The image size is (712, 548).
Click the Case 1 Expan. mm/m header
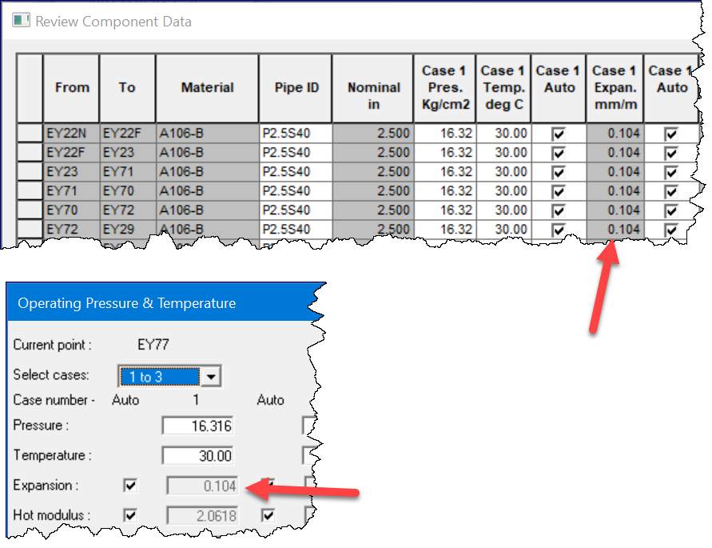click(x=615, y=88)
